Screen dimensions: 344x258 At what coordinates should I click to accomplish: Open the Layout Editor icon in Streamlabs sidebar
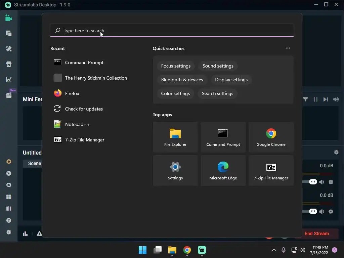8,33
